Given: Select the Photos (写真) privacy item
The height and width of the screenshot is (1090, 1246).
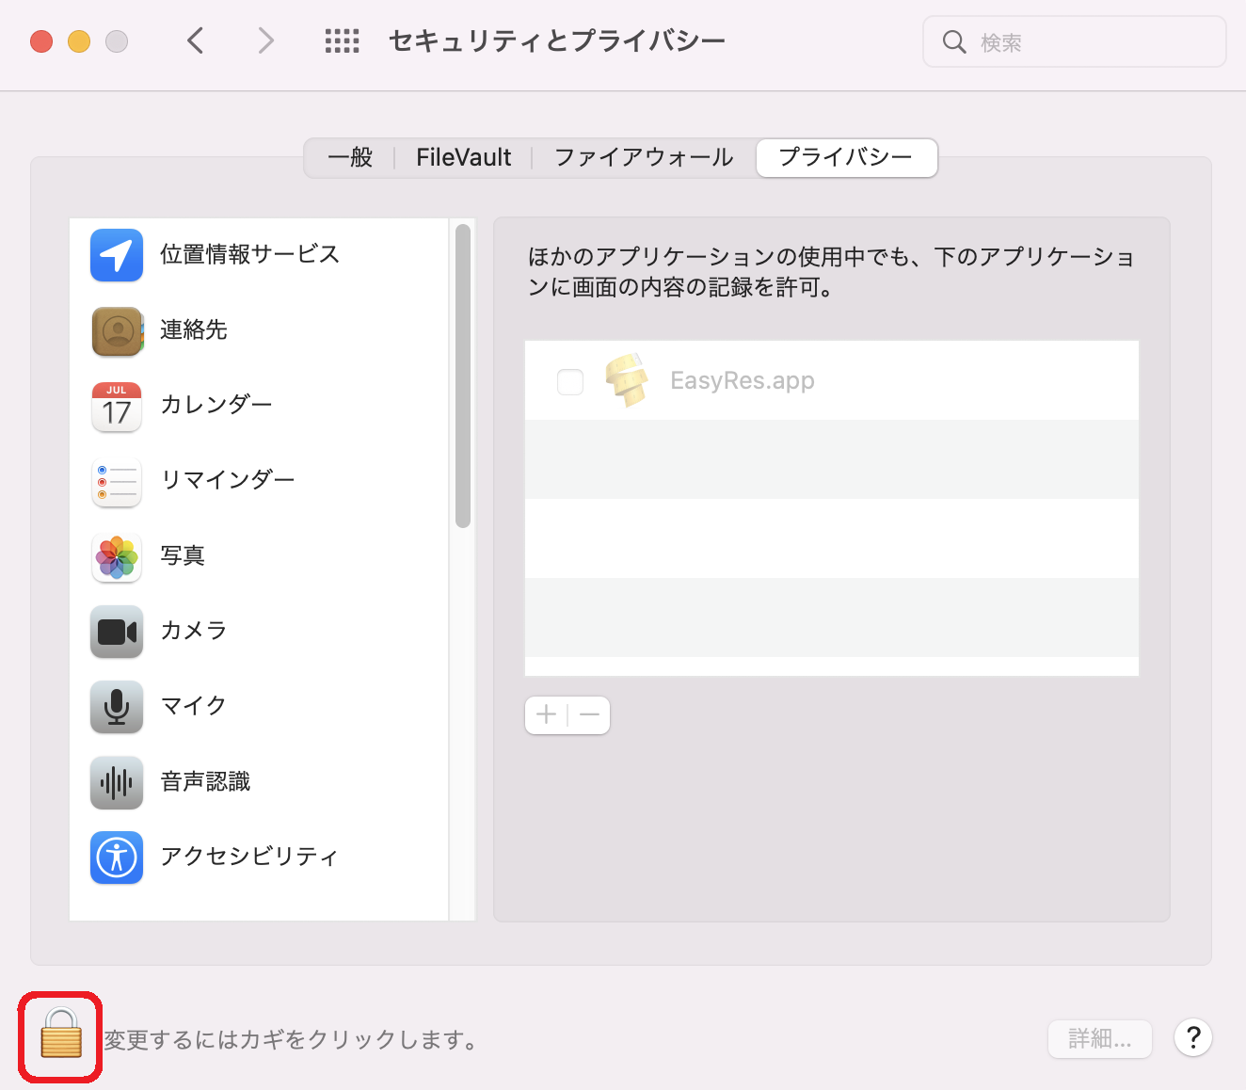Looking at the screenshot, I should click(x=182, y=556).
